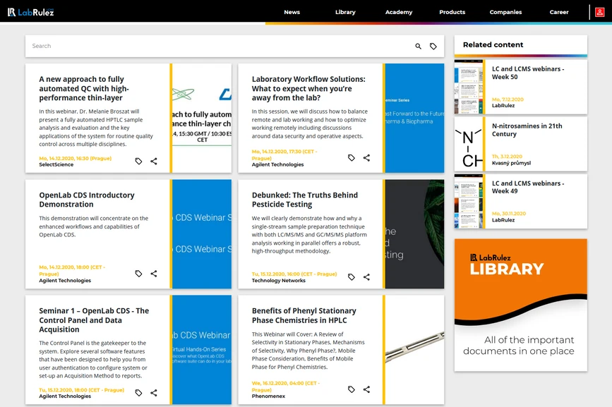Click tag icon on Pesticide Testing card
Screen dimensions: 612x407
coord(352,277)
